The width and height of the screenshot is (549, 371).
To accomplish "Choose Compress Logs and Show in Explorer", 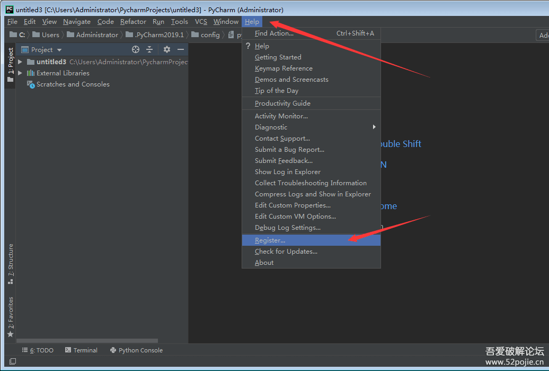I will pos(311,194).
